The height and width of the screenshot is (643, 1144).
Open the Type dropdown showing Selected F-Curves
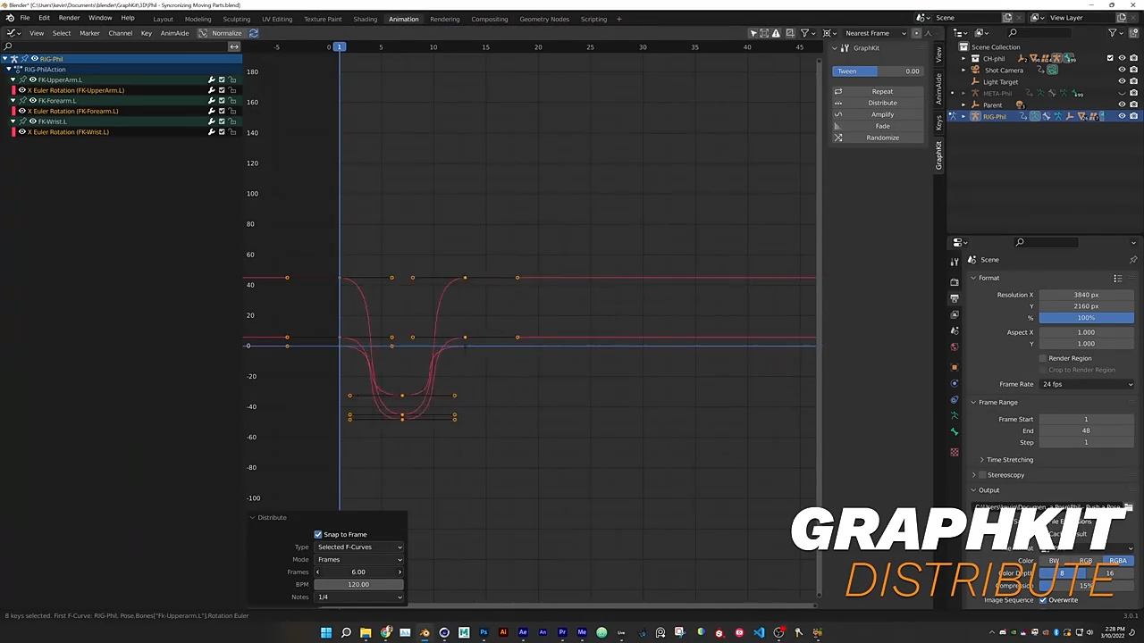(x=359, y=547)
